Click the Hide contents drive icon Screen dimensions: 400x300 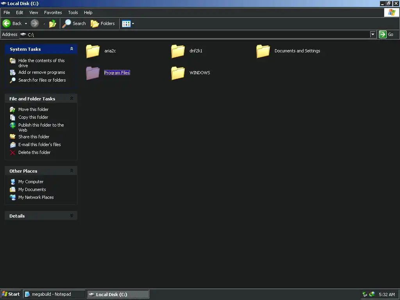click(x=12, y=61)
